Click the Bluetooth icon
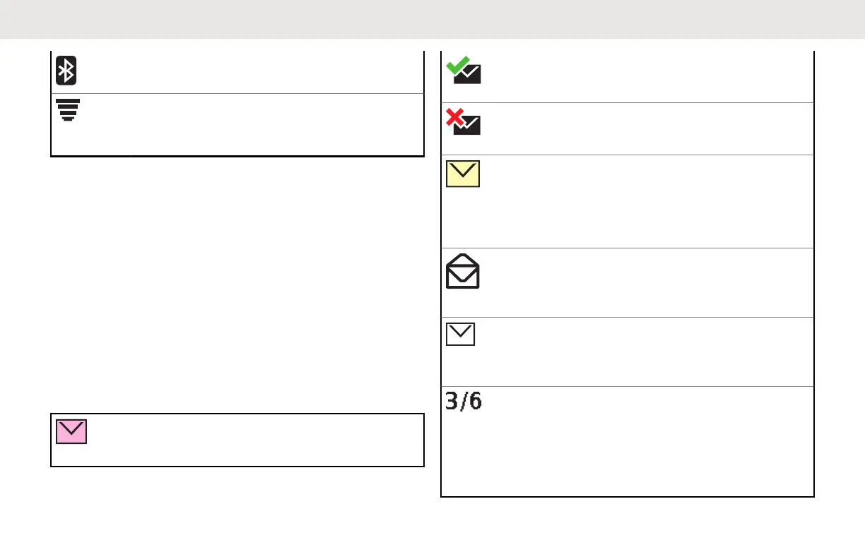 66,71
